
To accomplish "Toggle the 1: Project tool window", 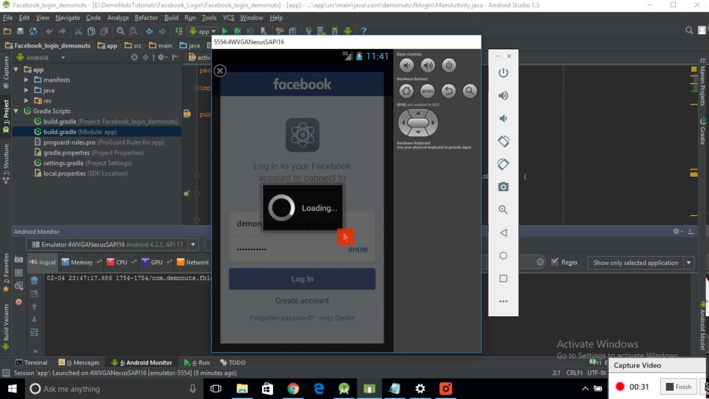I will [x=6, y=116].
